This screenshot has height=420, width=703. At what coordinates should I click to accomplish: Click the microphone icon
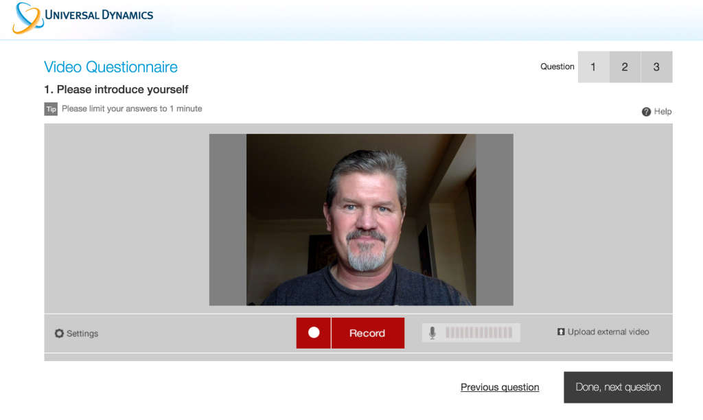[x=433, y=333]
